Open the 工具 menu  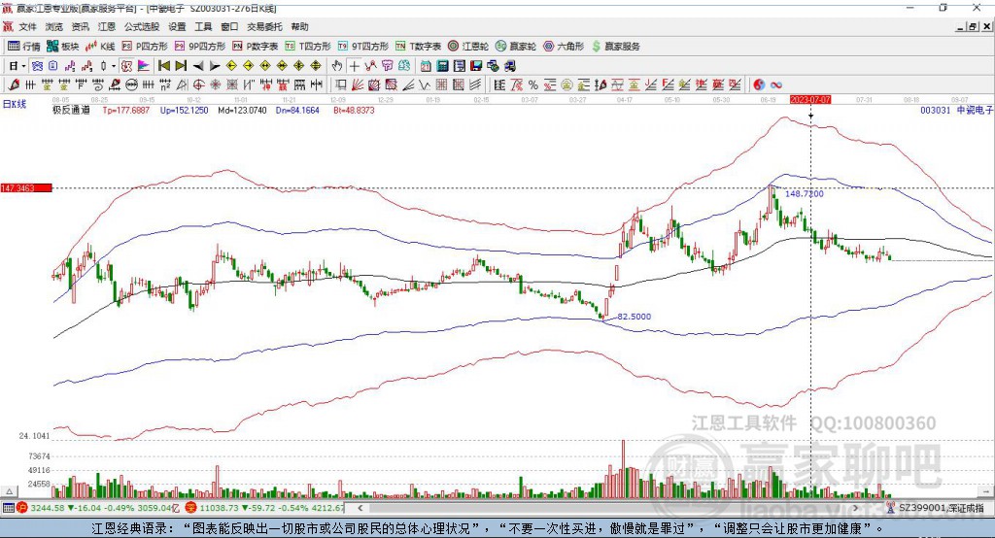203,26
